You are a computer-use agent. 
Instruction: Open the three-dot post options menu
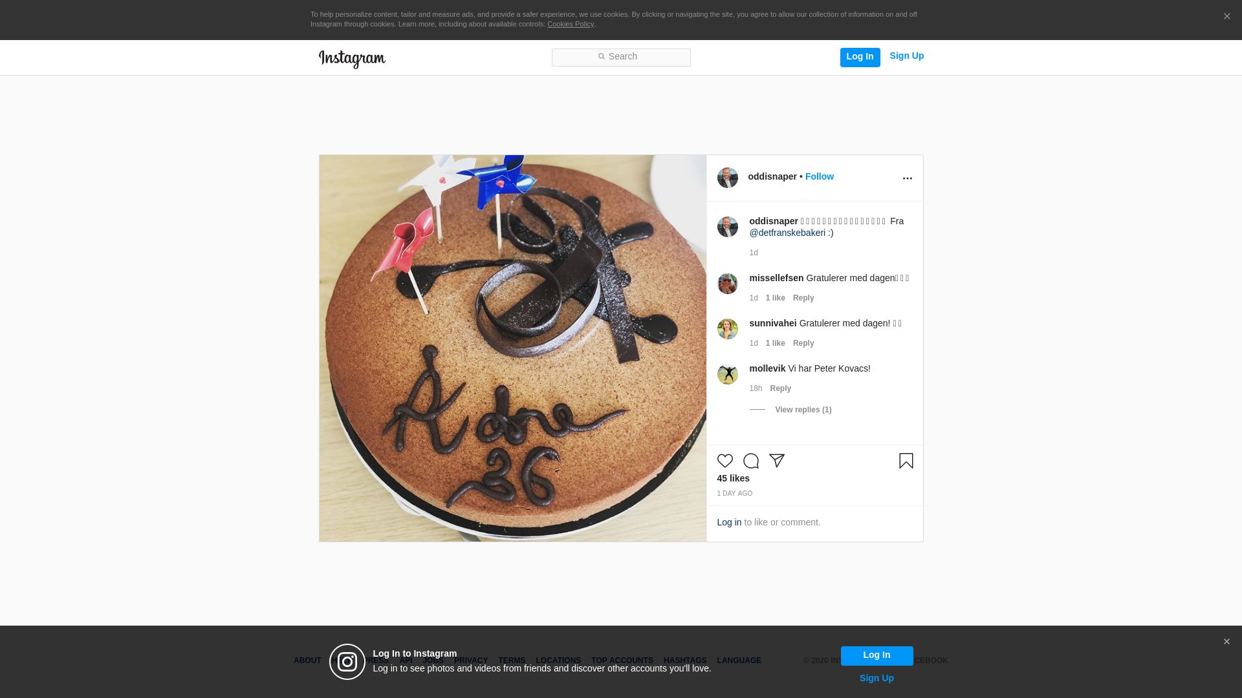(x=908, y=178)
